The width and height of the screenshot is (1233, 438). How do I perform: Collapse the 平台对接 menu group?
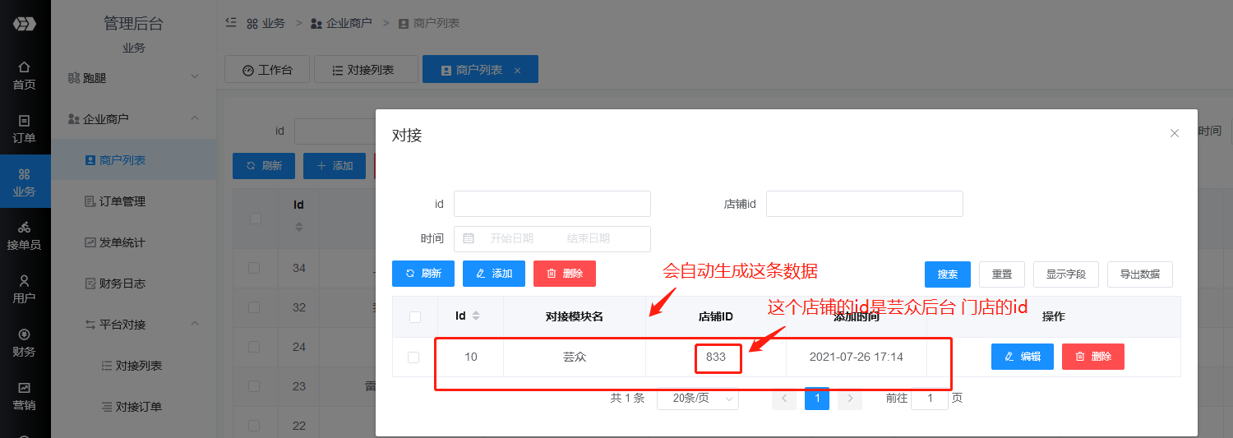pyautogui.click(x=134, y=325)
